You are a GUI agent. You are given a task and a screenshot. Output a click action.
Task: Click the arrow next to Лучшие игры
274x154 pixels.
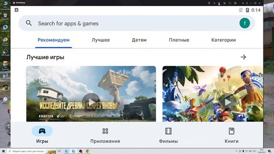243,57
